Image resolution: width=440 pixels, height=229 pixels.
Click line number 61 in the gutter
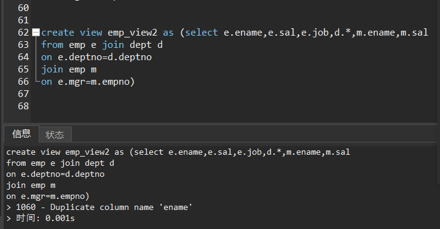pyautogui.click(x=23, y=20)
